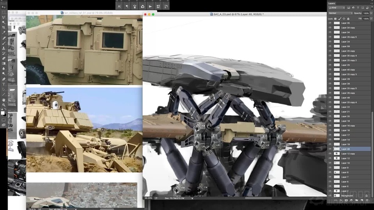Select Layer 34 copy in layers list
374x210 pixels.
click(348, 28)
